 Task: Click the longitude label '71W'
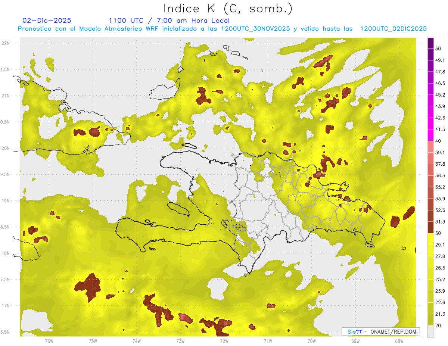pos(268,341)
